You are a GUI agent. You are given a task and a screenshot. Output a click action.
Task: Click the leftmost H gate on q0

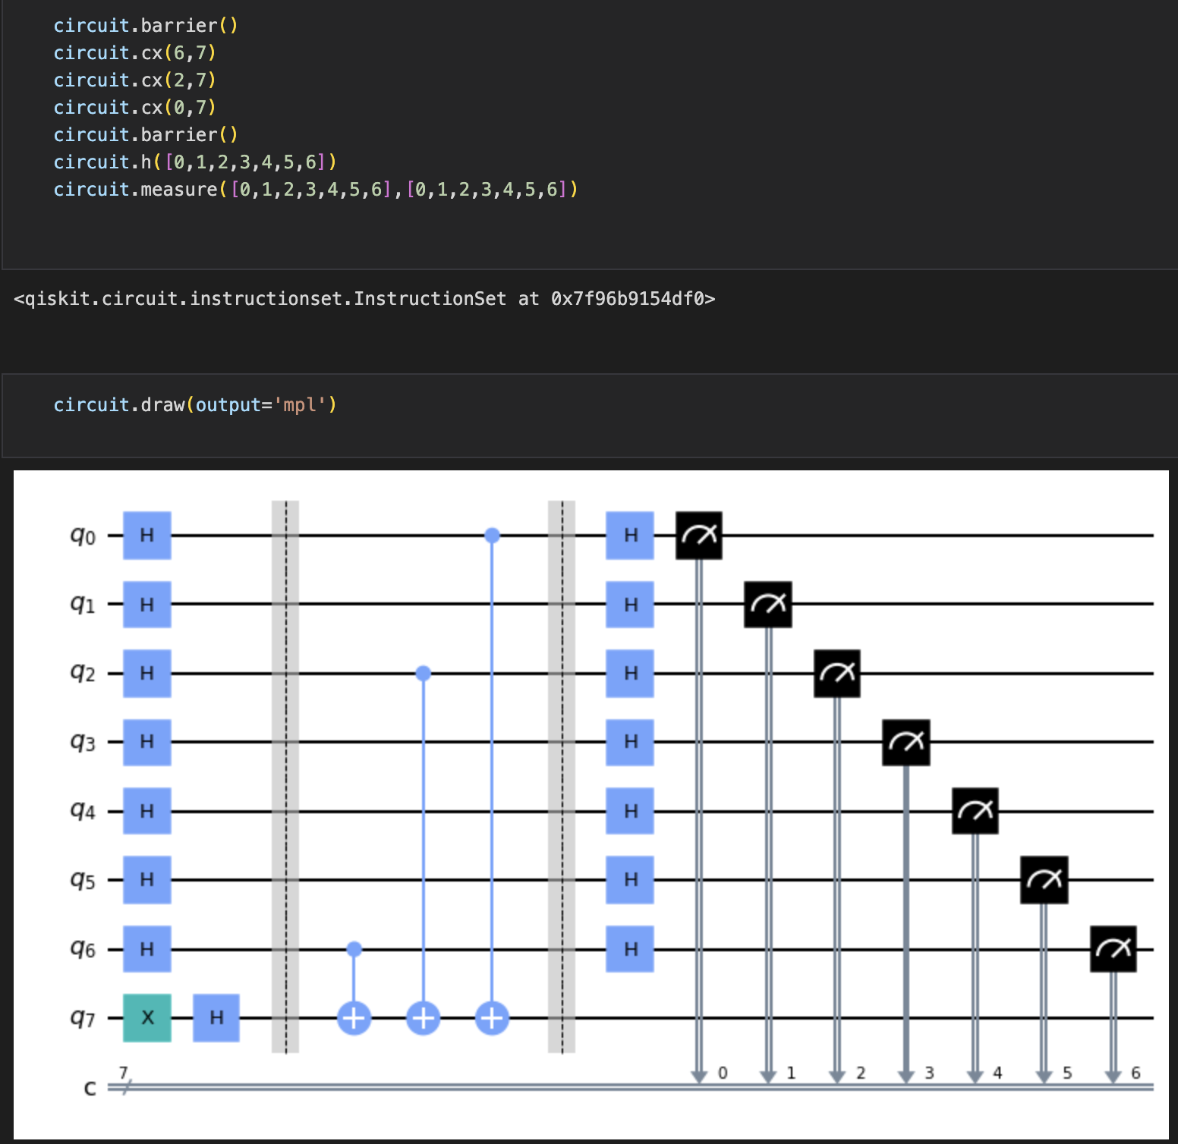pyautogui.click(x=147, y=536)
